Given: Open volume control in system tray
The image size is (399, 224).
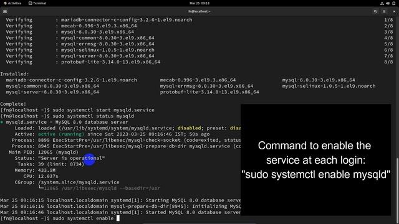Looking at the screenshot, I should pos(388,3).
